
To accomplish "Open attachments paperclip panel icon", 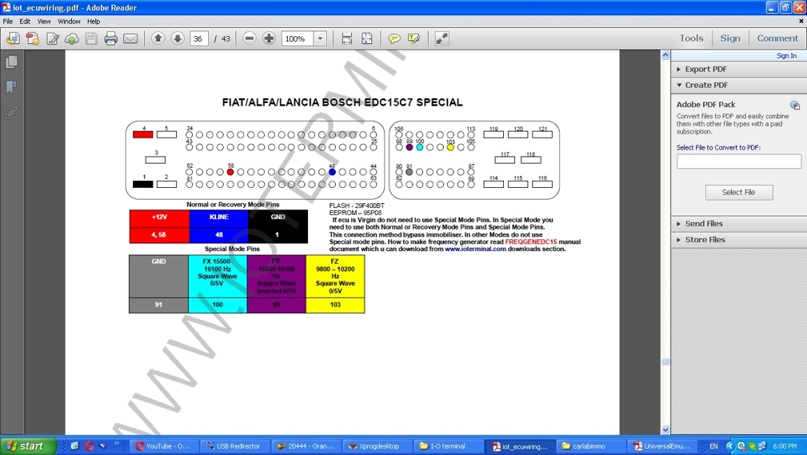I will 11,112.
